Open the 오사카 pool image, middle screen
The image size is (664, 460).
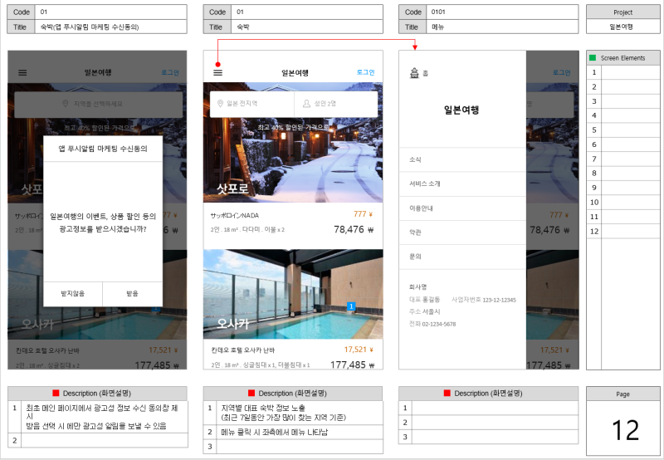click(x=293, y=294)
